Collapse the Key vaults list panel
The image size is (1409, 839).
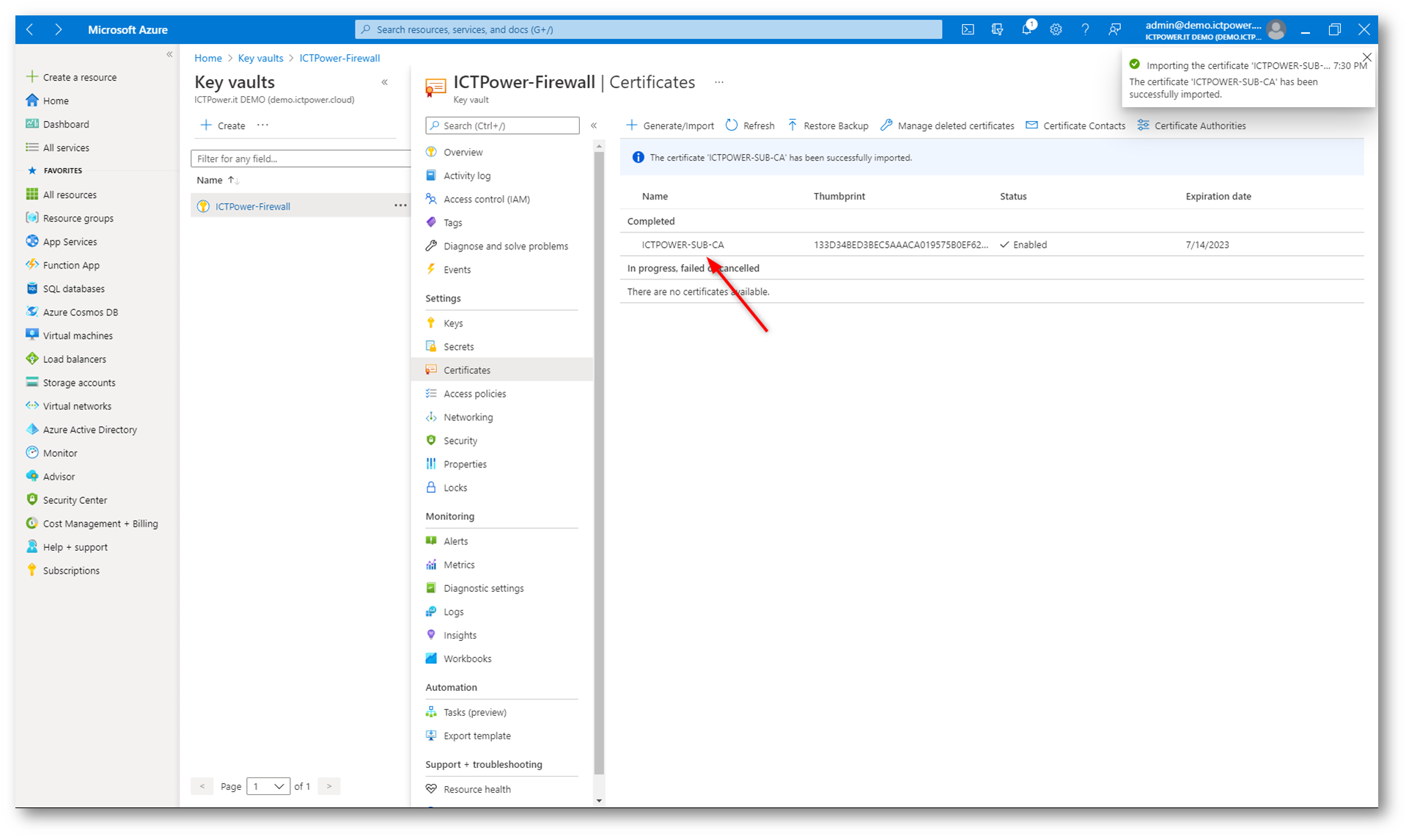tap(385, 82)
